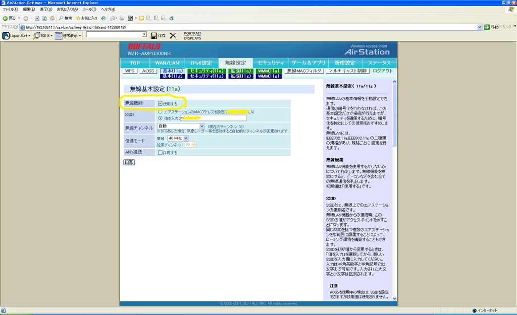Click the floppy disk 保存 save icon
517x315 pixels.
point(154,36)
